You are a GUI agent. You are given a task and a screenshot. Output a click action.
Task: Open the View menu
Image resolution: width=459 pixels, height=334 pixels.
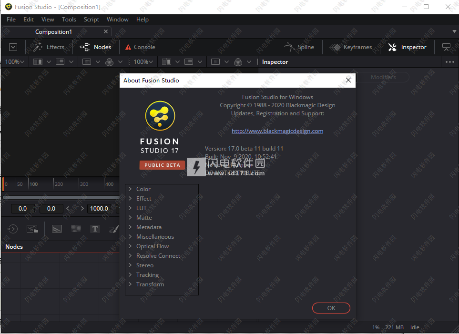[48, 20]
